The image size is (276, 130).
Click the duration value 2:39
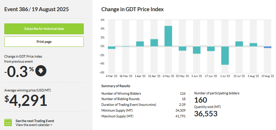[x=182, y=105]
